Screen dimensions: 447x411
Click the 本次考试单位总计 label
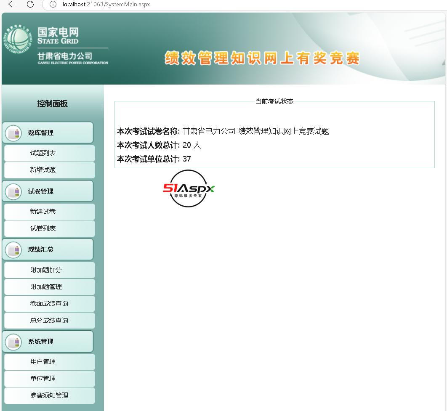148,159
